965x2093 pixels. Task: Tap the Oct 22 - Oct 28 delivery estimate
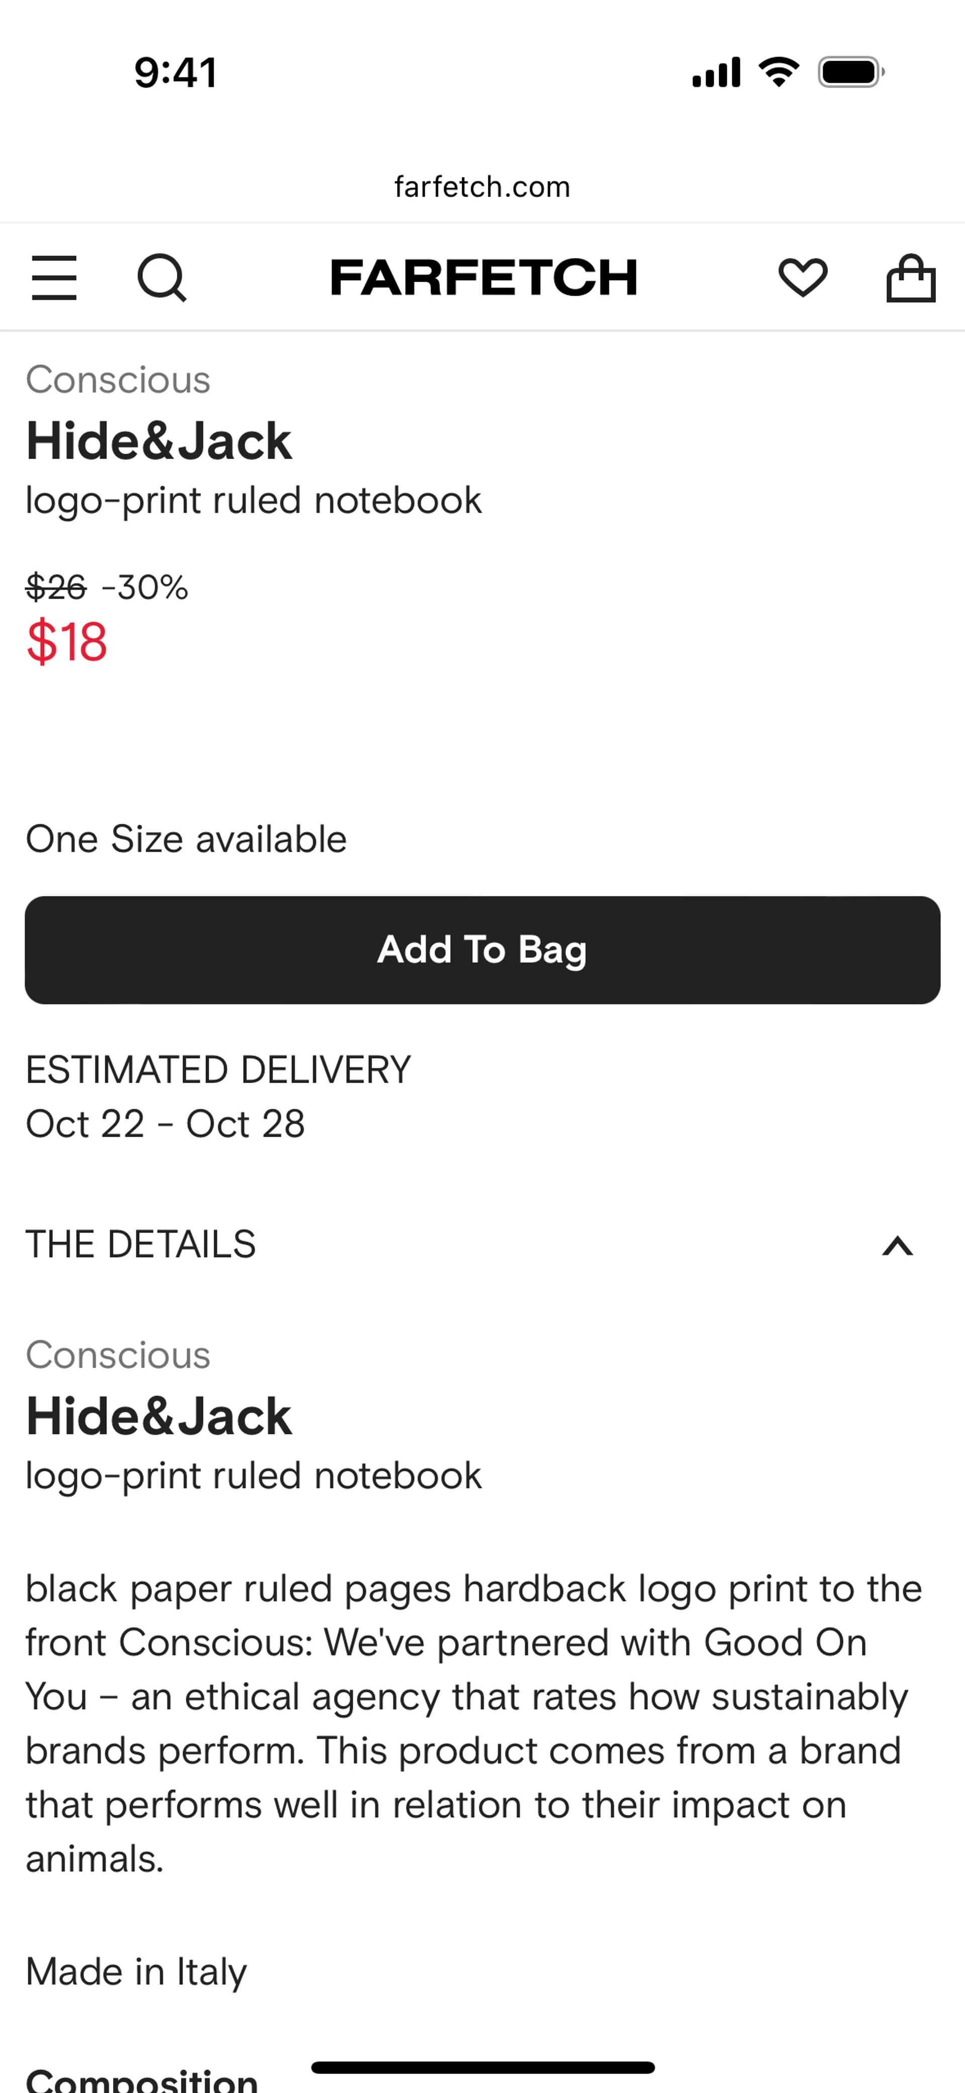coord(166,1124)
